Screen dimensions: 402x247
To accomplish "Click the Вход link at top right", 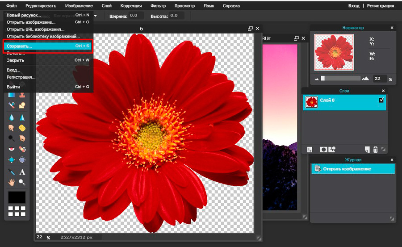I will (x=353, y=6).
